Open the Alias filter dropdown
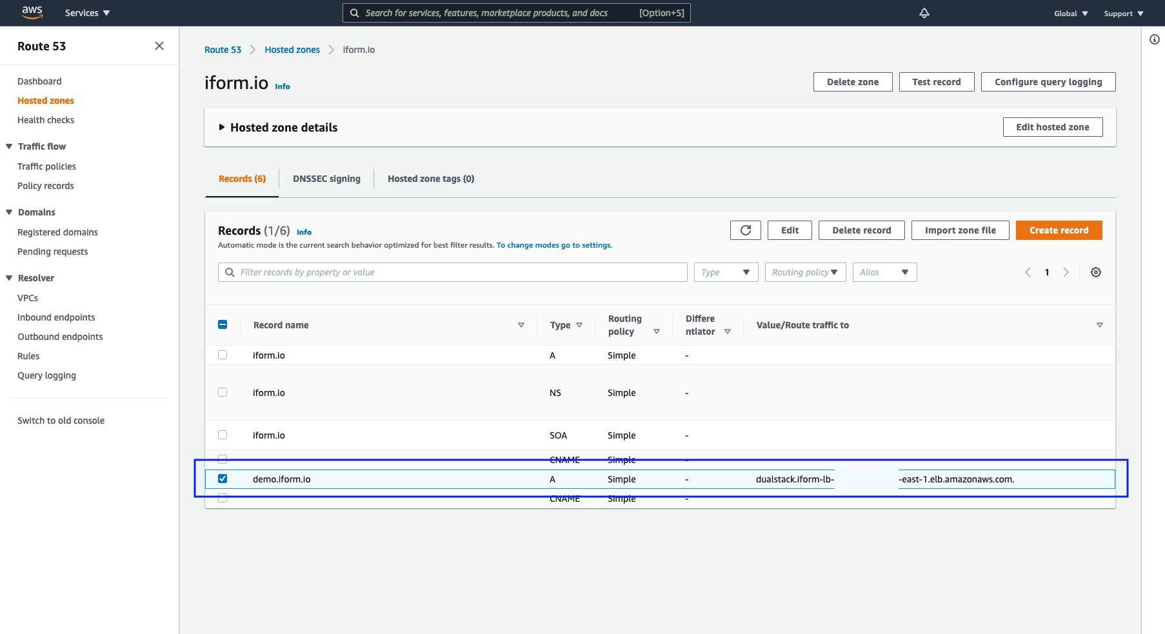 coord(884,272)
